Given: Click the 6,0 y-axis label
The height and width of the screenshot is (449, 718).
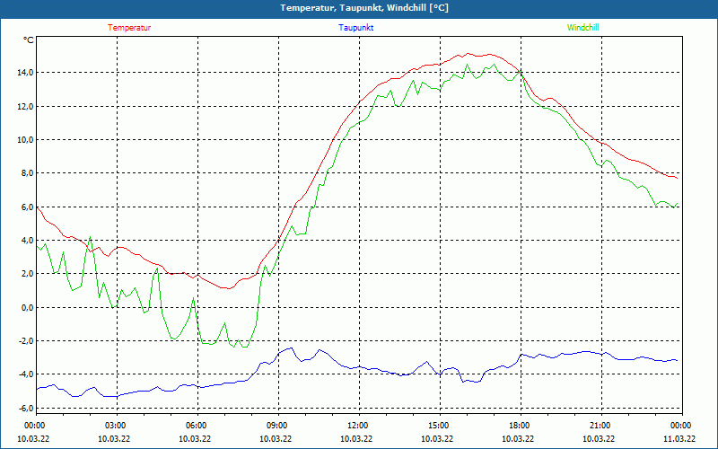Looking at the screenshot, I should tap(27, 207).
